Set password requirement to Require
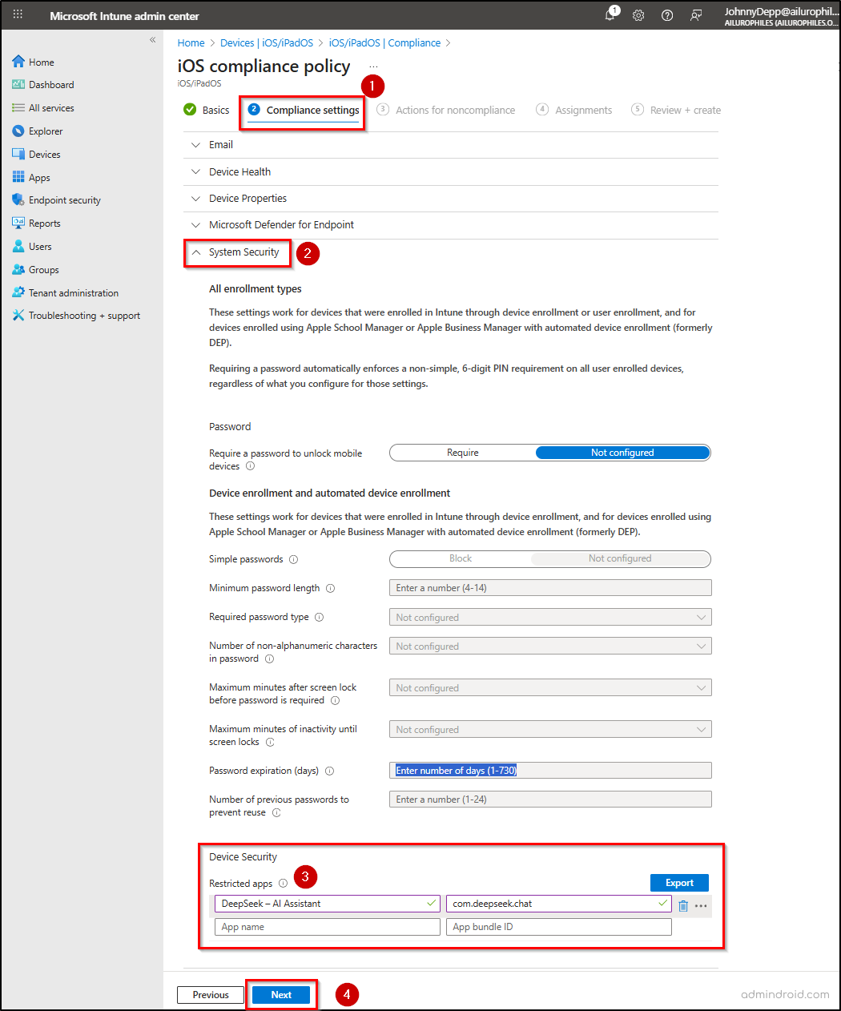The image size is (841, 1011). click(463, 453)
